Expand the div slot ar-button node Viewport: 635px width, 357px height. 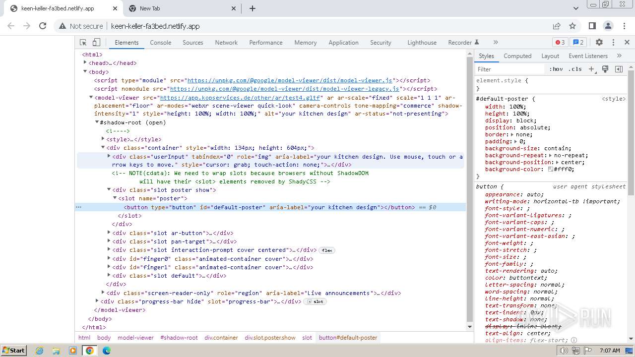109,233
